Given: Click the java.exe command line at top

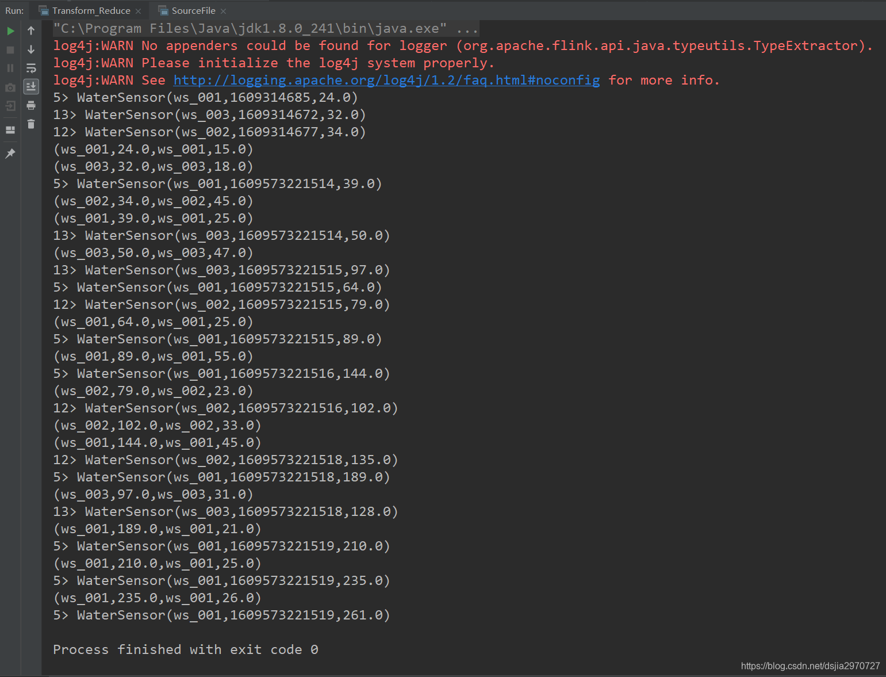Looking at the screenshot, I should [x=266, y=28].
